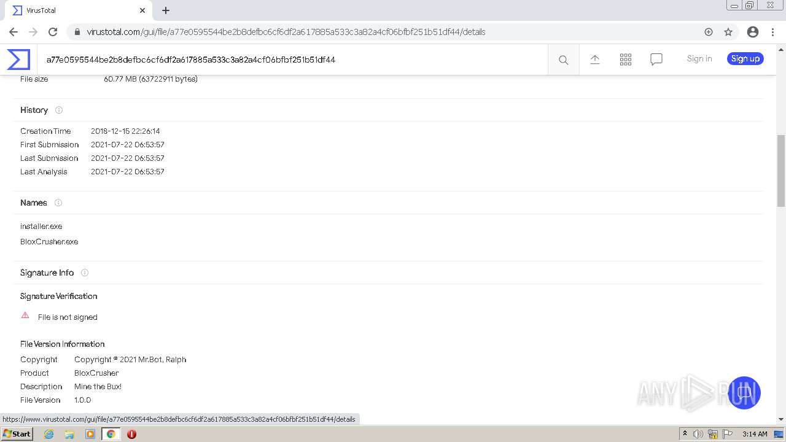Click scrollbar down arrow
This screenshot has height=442, width=786.
(x=781, y=419)
